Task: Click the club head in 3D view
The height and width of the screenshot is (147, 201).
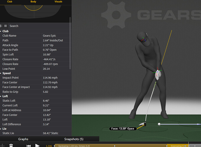Action: (x=143, y=124)
